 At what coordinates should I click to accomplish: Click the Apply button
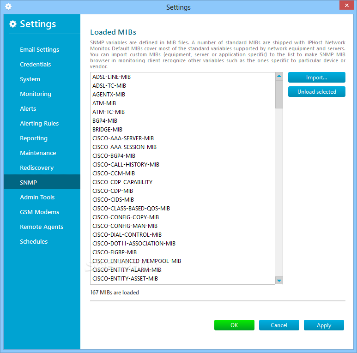tap(324, 325)
